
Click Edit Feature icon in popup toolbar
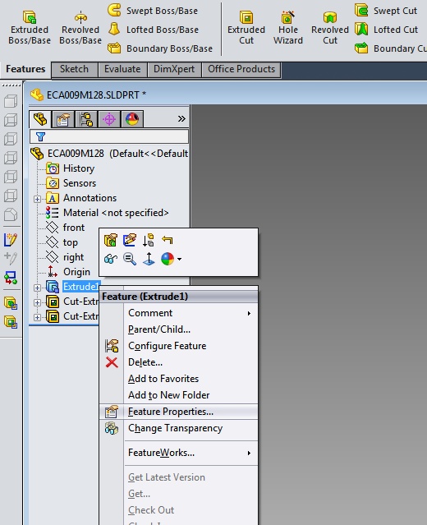(x=110, y=241)
